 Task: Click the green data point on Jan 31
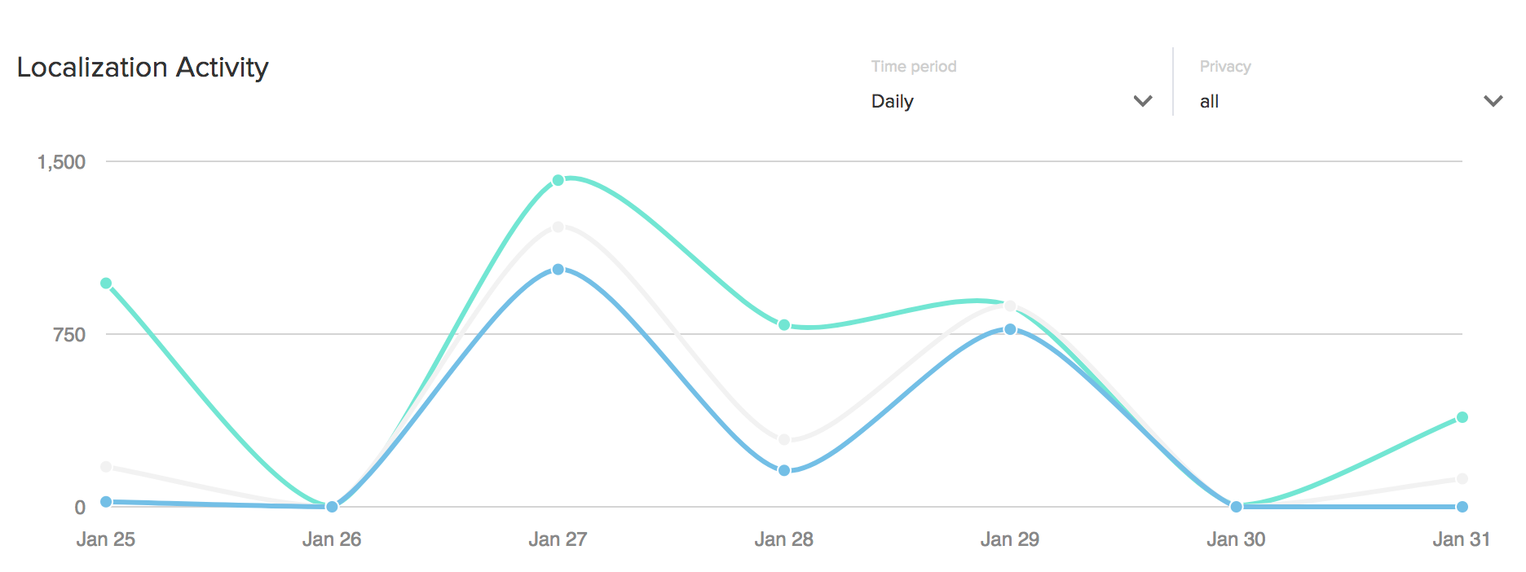pos(1462,417)
